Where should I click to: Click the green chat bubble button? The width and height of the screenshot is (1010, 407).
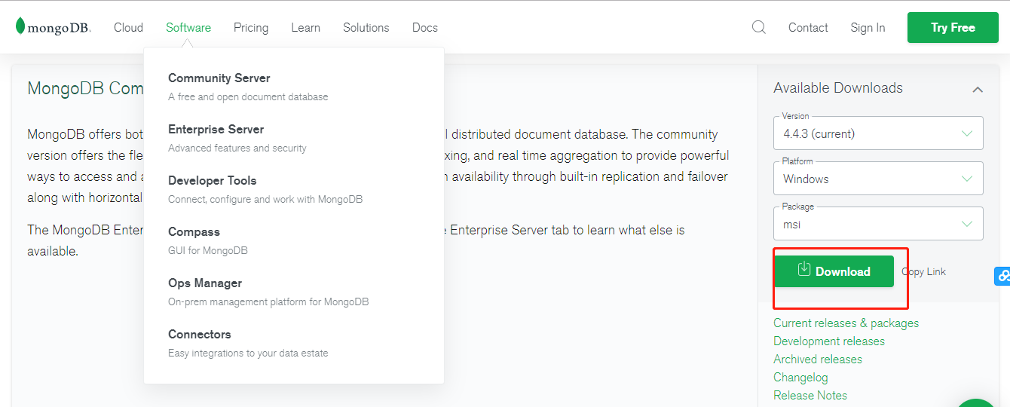click(x=978, y=402)
